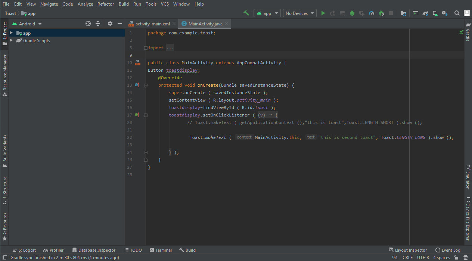Open the AVD Manager icon

pos(435,13)
